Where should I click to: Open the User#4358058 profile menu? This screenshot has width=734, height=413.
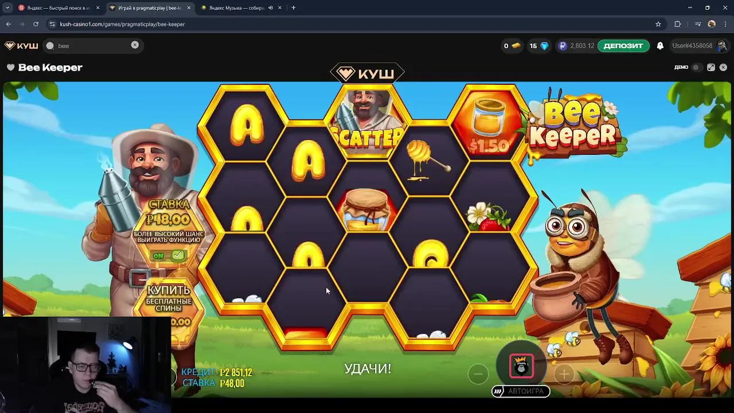tap(700, 46)
